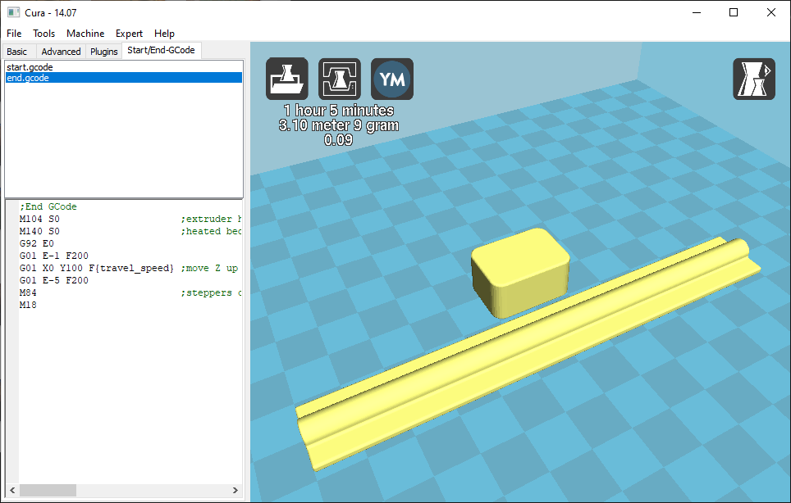Switch to the Basic tab
The image size is (791, 503).
pos(17,52)
